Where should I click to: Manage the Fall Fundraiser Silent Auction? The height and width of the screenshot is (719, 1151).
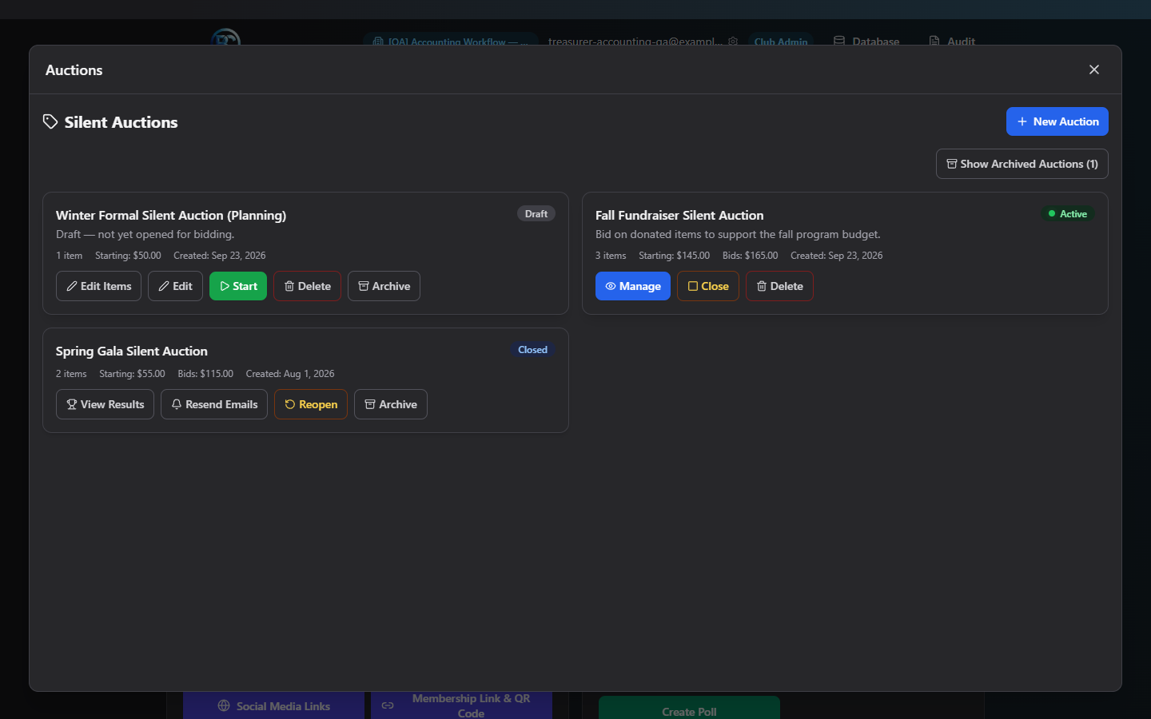tap(633, 286)
